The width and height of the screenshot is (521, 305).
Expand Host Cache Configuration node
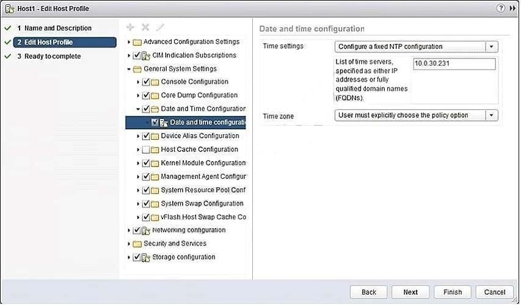(x=138, y=149)
